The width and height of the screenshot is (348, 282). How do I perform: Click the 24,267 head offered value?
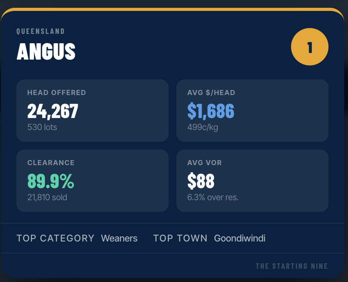tap(53, 111)
